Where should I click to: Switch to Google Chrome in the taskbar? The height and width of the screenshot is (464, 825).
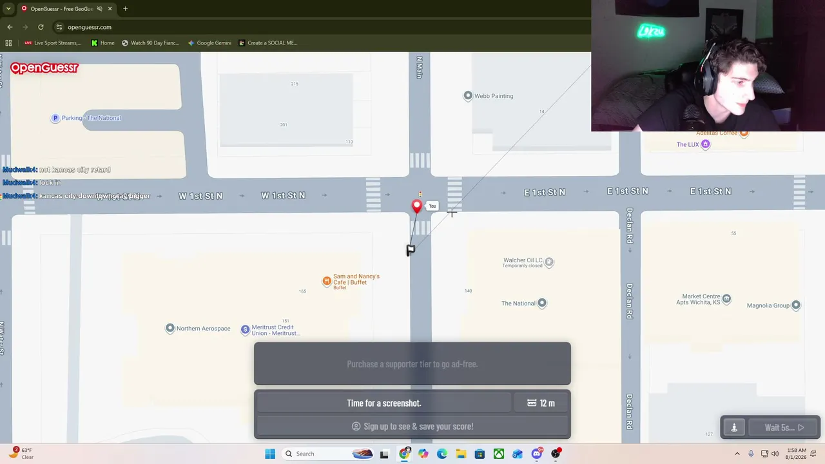[x=404, y=454]
